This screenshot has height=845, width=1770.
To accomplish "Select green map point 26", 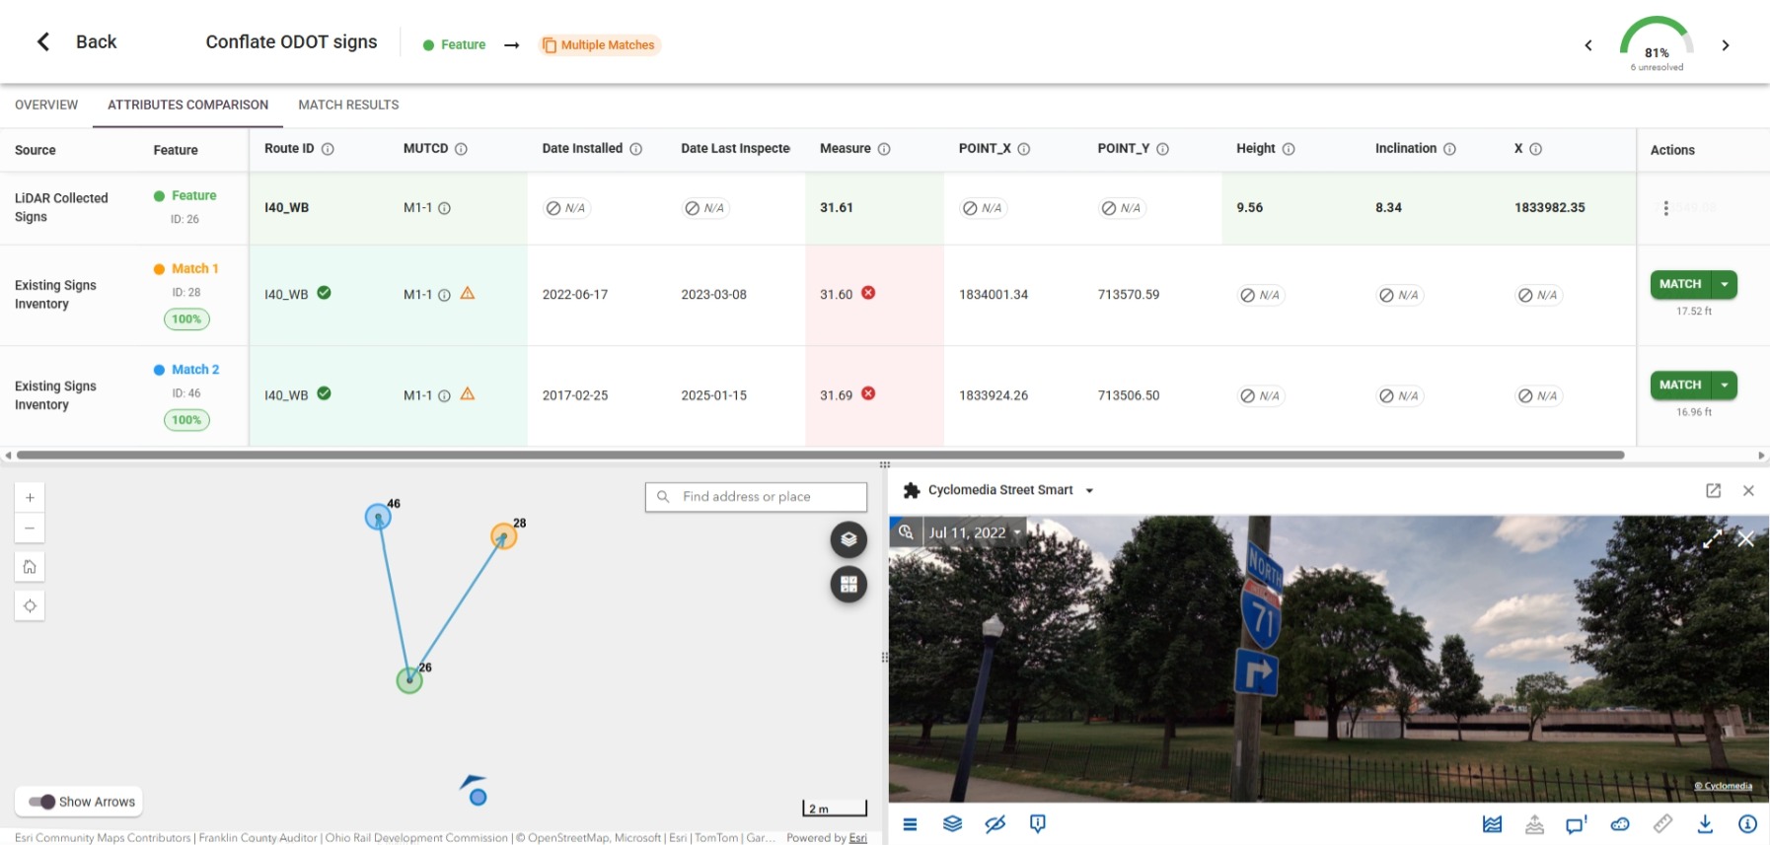I will [409, 680].
